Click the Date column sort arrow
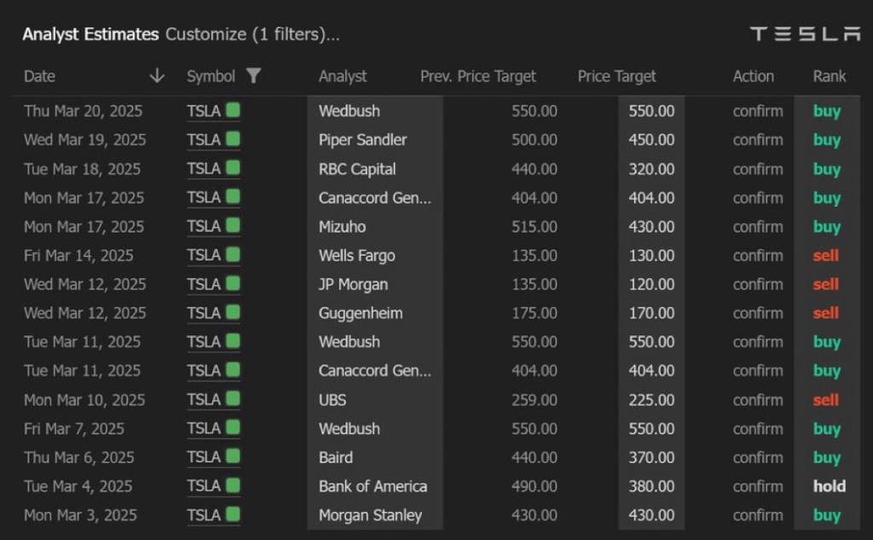 point(157,76)
